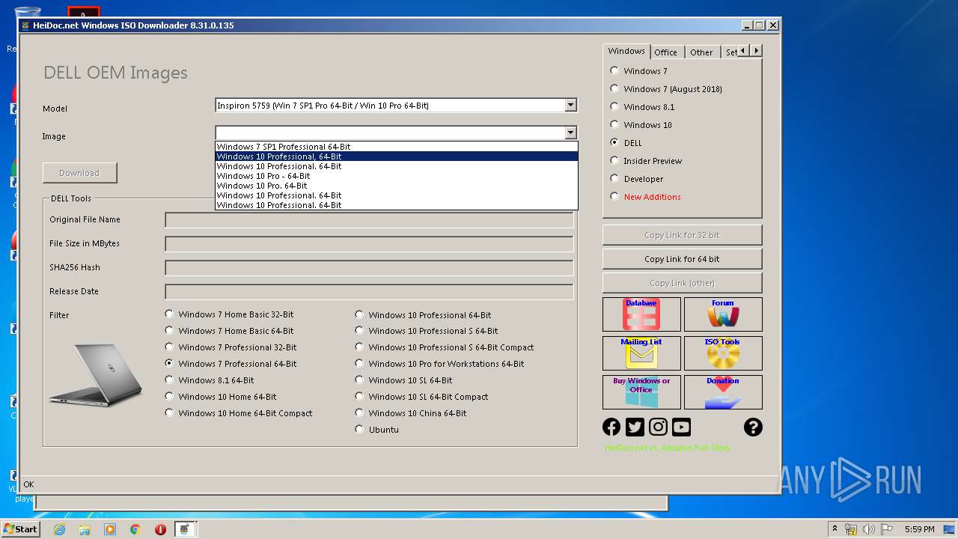Select the DELL radio option
The width and height of the screenshot is (958, 539).
pos(626,143)
